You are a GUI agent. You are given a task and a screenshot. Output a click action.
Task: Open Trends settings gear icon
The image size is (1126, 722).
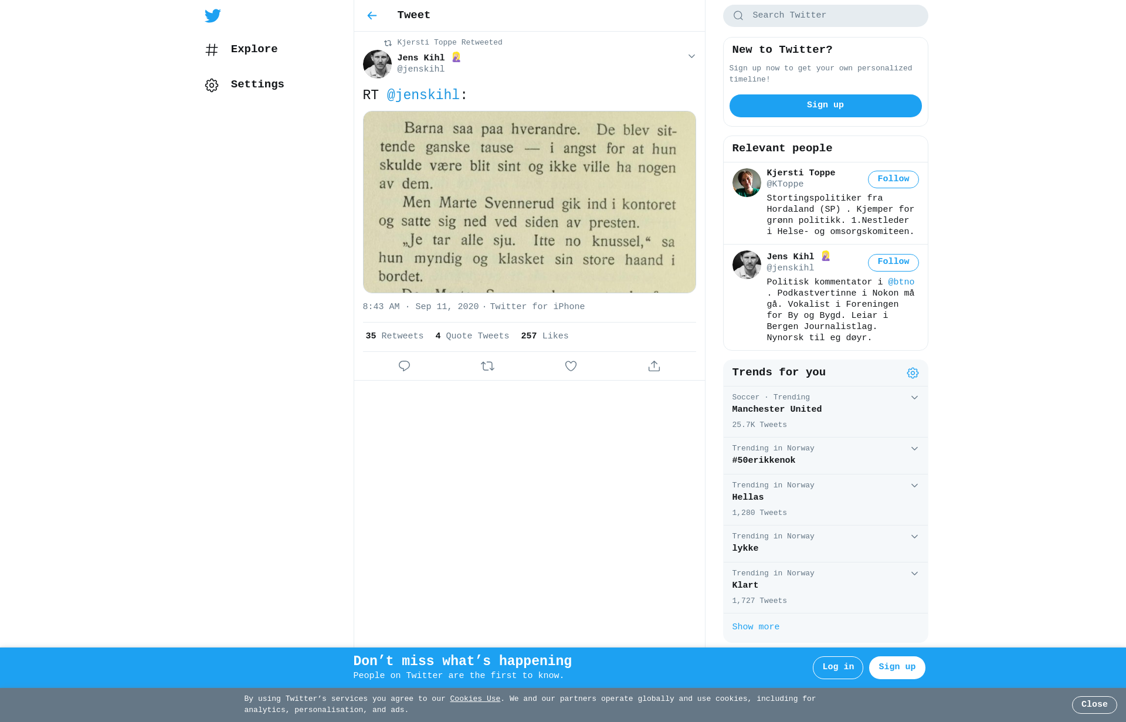coord(913,373)
